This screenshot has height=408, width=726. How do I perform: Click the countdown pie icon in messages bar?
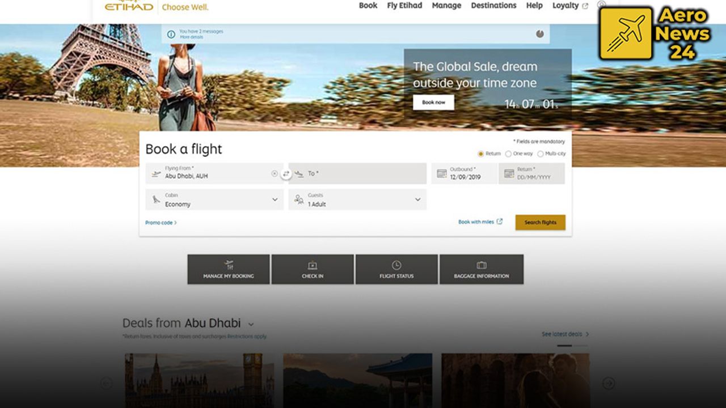[x=539, y=34]
